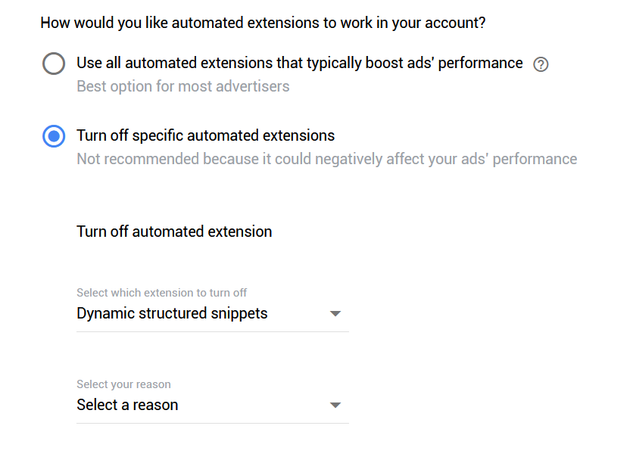Screen dimensions: 633x460
Task: Click "Select which extension to turn off" label
Action: point(161,293)
